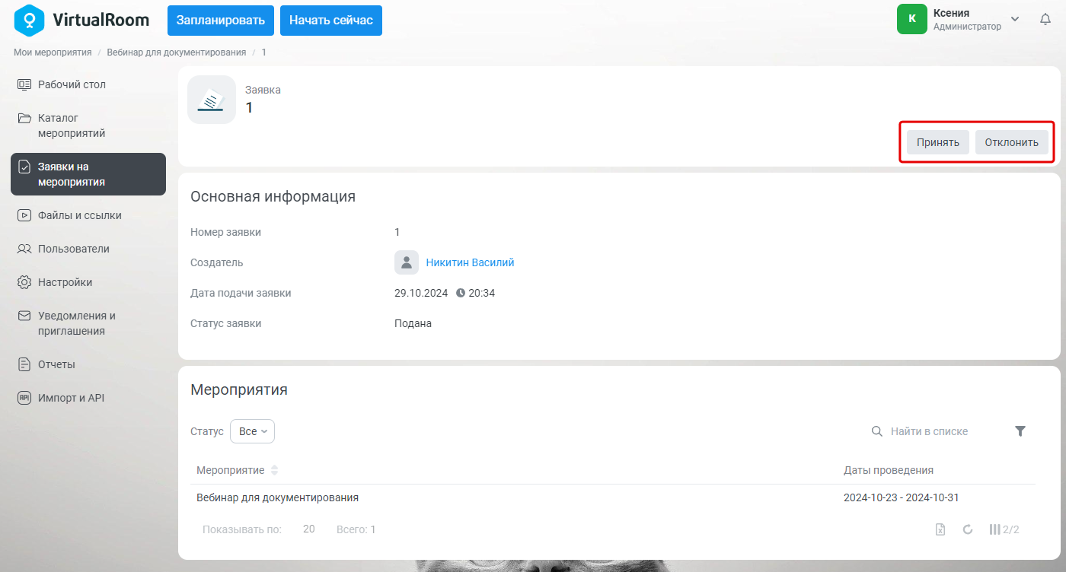Open the Никитин Василий profile link
This screenshot has width=1066, height=572.
point(470,262)
